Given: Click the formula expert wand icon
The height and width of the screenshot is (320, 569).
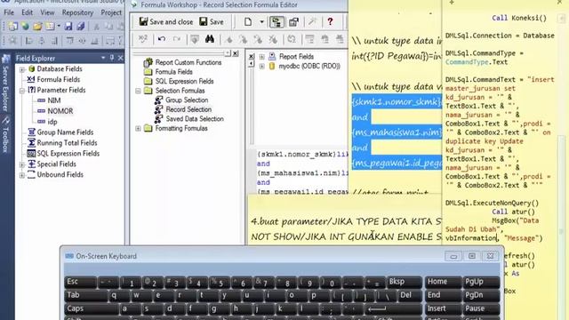Looking at the screenshot, I should click(x=312, y=21).
